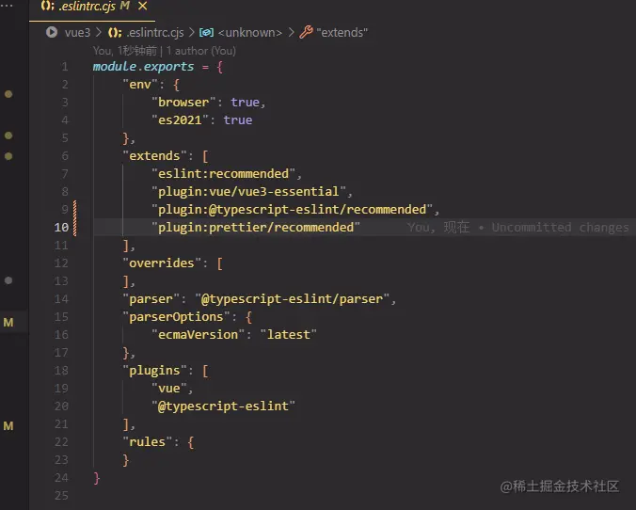636x510 pixels.
Task: Click the git change marker beside line 10
Action: coord(74,218)
